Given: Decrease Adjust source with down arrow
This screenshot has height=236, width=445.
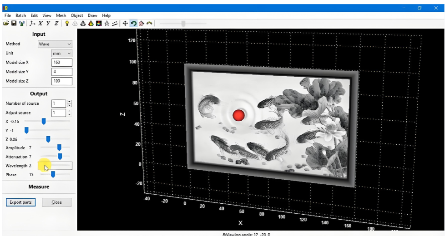Looking at the screenshot, I should pyautogui.click(x=69, y=114).
